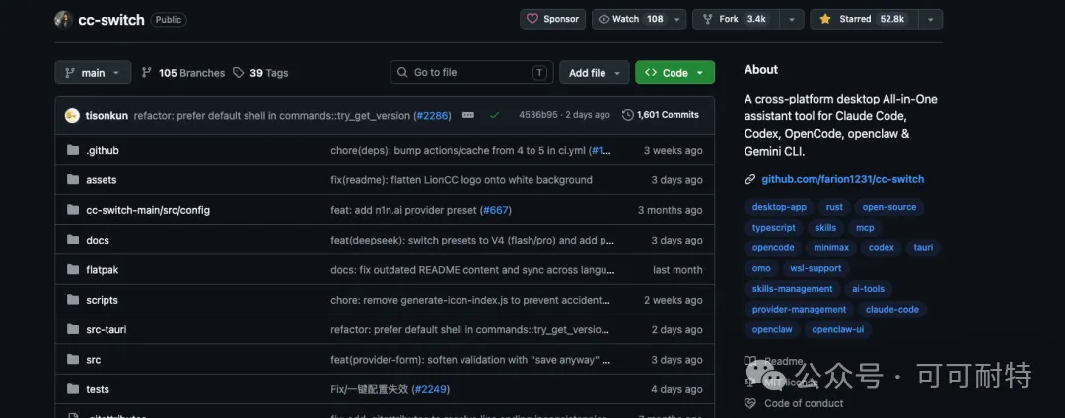Click the folder icon beside src
This screenshot has height=418, width=1065.
pyautogui.click(x=73, y=359)
